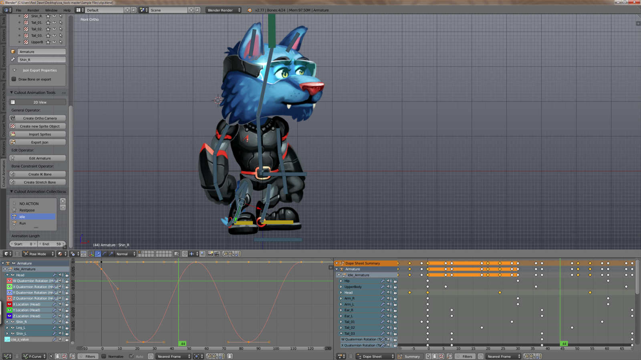This screenshot has width=641, height=360.
Task: Click the screen layout browse icon
Action: click(79, 10)
